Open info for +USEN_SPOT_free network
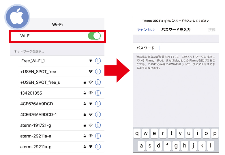Viewport: 225px width, 155px height. click(x=98, y=72)
